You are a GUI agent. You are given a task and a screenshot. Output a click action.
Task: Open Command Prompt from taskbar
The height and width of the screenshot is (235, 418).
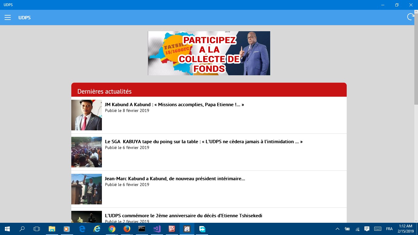tap(142, 229)
